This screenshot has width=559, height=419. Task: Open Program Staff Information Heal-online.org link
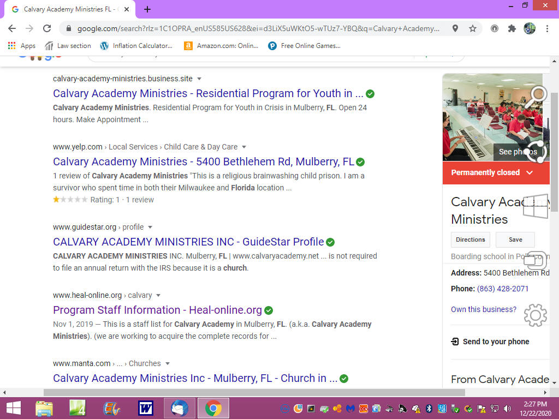(x=158, y=310)
